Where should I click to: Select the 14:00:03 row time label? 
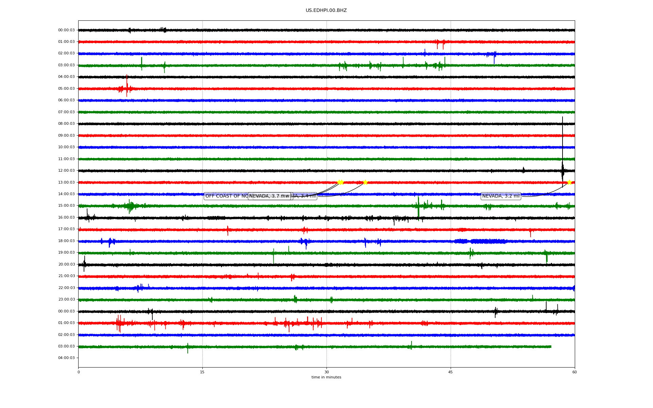click(66, 194)
